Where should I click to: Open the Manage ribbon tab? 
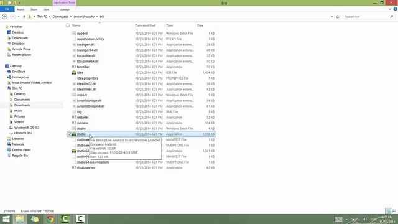pos(64,9)
